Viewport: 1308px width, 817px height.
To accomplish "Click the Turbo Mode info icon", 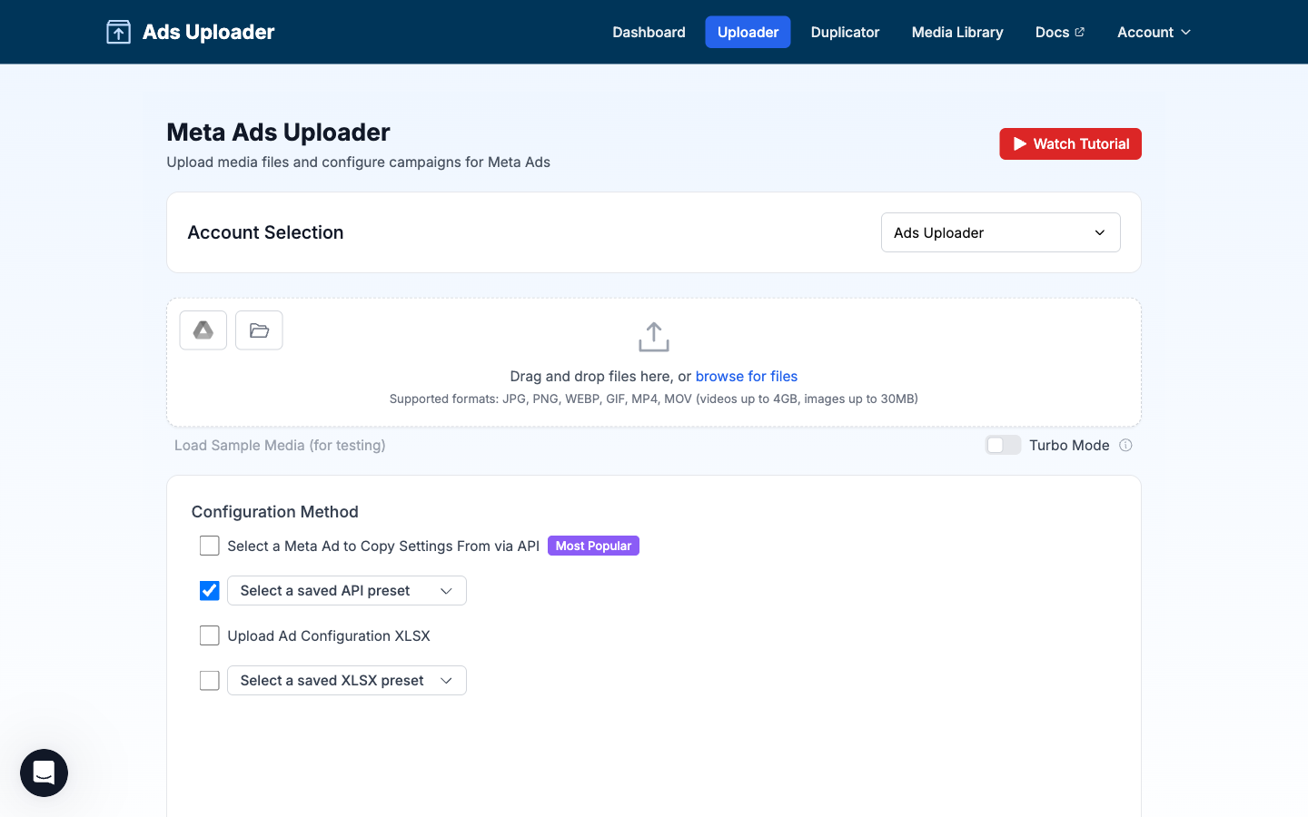I will click(1126, 445).
